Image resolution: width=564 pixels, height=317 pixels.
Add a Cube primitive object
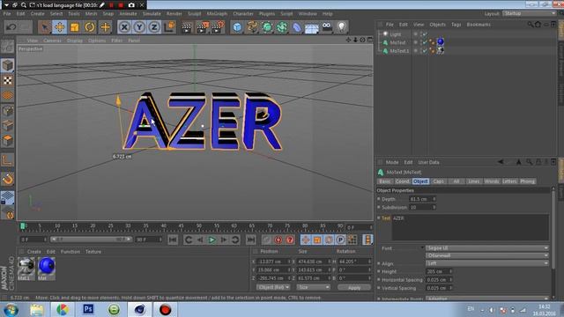pyautogui.click(x=237, y=27)
